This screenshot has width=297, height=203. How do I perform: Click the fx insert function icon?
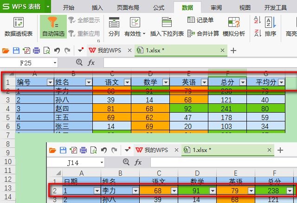tap(91, 62)
